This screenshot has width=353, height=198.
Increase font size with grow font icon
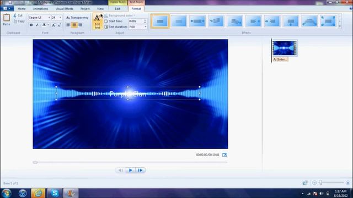pyautogui.click(x=54, y=25)
